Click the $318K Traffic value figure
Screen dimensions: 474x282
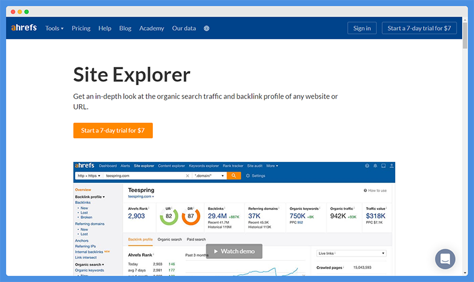(x=376, y=216)
